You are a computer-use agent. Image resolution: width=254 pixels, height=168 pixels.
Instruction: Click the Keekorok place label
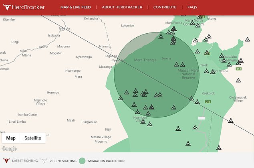click(208, 93)
